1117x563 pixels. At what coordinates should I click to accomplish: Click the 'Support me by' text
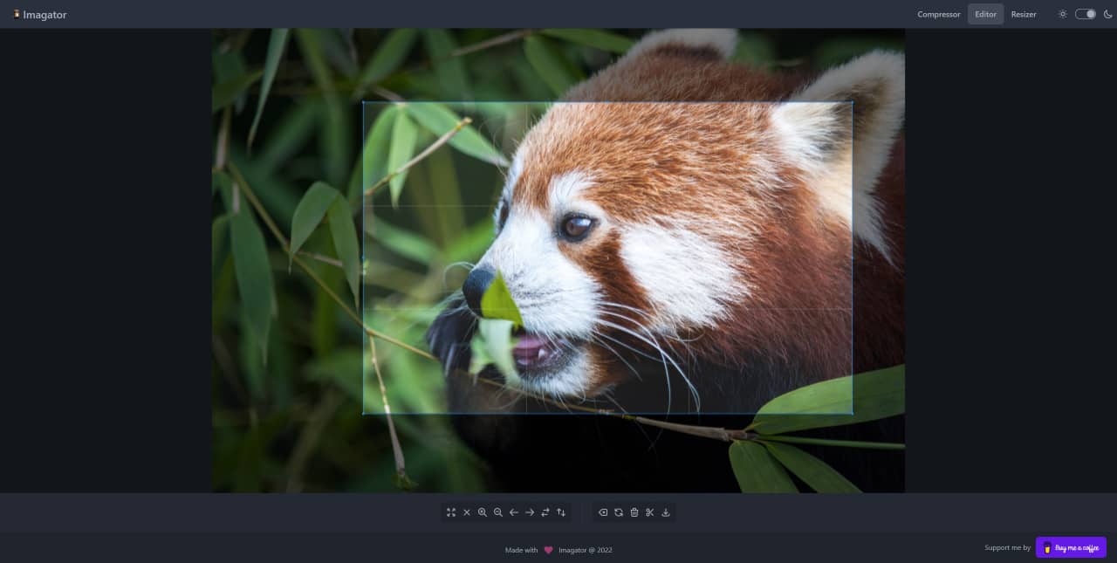(x=1008, y=547)
